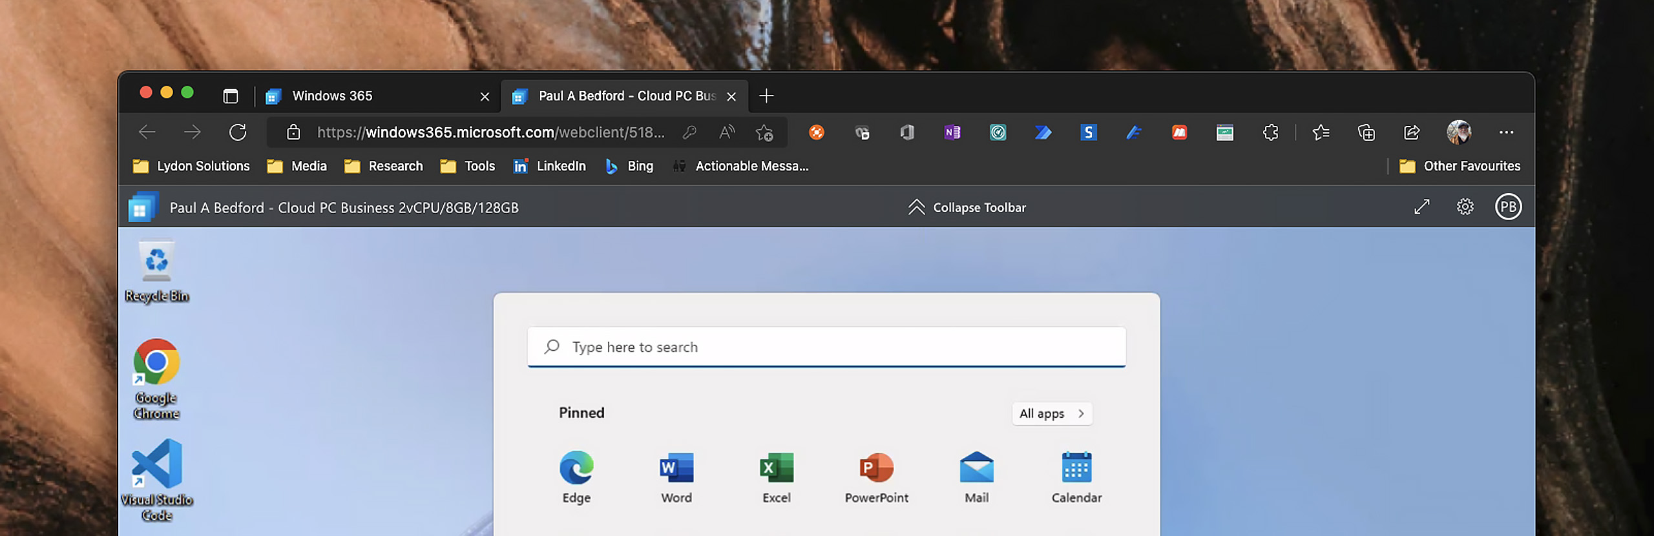Open the LinkedIn favourite link
The image size is (1654, 536).
[549, 166]
